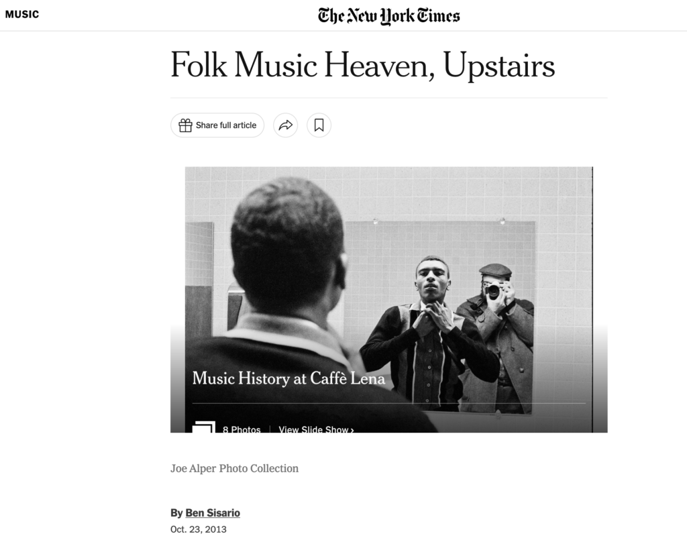
Task: Open the MUSIC section label
Action: [22, 15]
